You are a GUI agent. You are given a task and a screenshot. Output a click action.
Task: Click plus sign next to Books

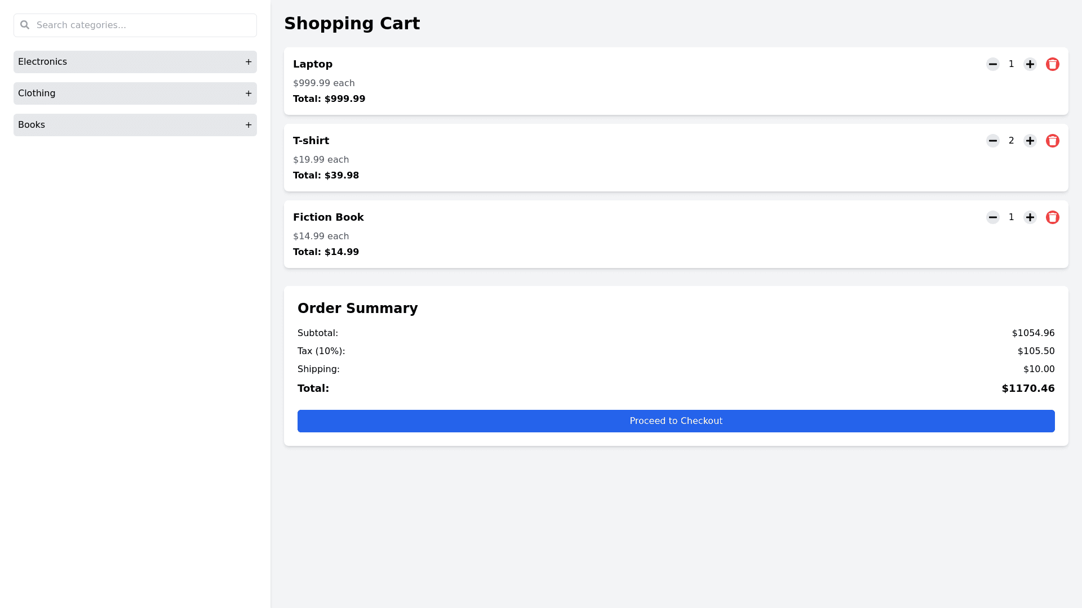pos(248,125)
